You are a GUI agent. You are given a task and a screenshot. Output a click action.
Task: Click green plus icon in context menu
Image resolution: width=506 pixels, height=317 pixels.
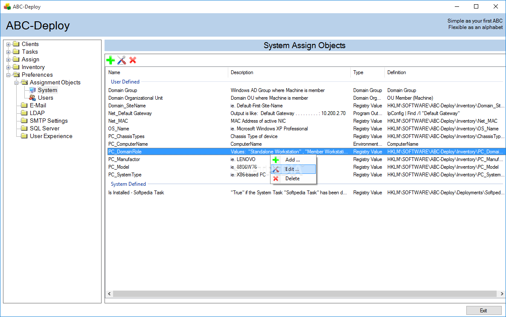(x=276, y=160)
